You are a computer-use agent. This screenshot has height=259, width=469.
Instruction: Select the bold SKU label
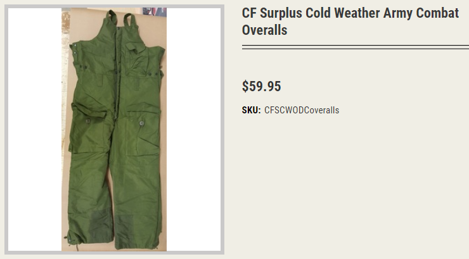pyautogui.click(x=251, y=110)
